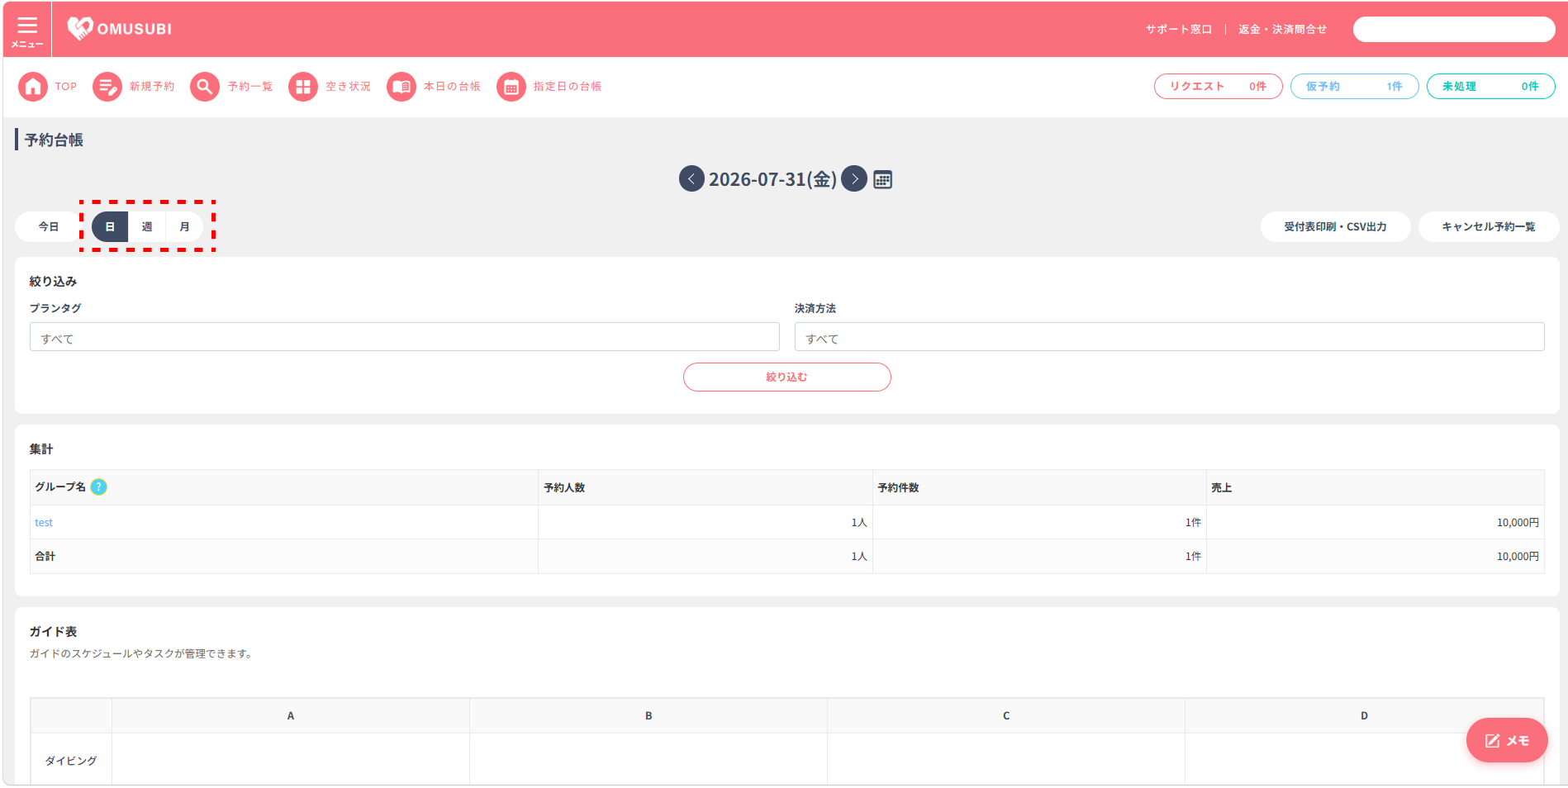The height and width of the screenshot is (788, 1568).
Task: Click the 合計 row label
Action: [45, 556]
